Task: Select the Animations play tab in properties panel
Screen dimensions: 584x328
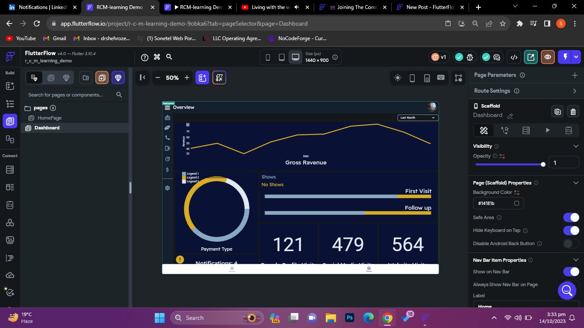Action: (x=548, y=130)
